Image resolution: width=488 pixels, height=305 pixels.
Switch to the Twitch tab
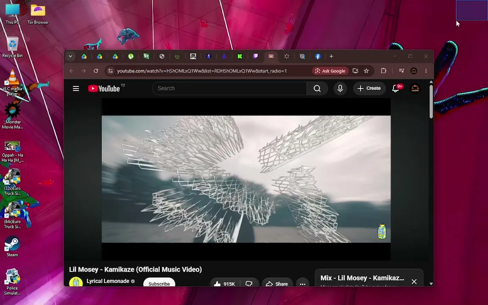[x=255, y=56]
